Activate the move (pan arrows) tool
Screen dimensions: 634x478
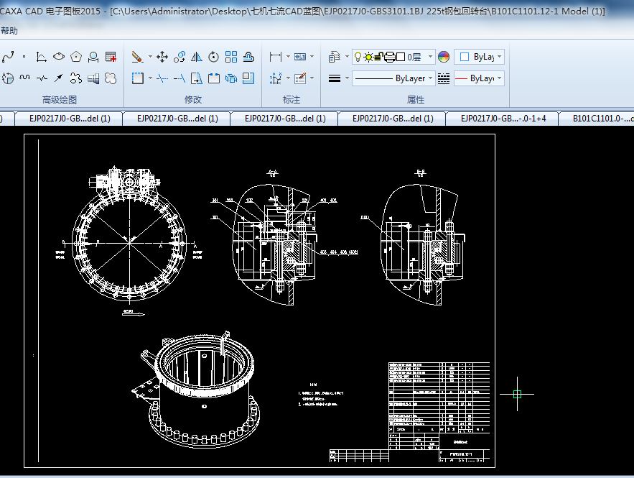click(x=162, y=57)
